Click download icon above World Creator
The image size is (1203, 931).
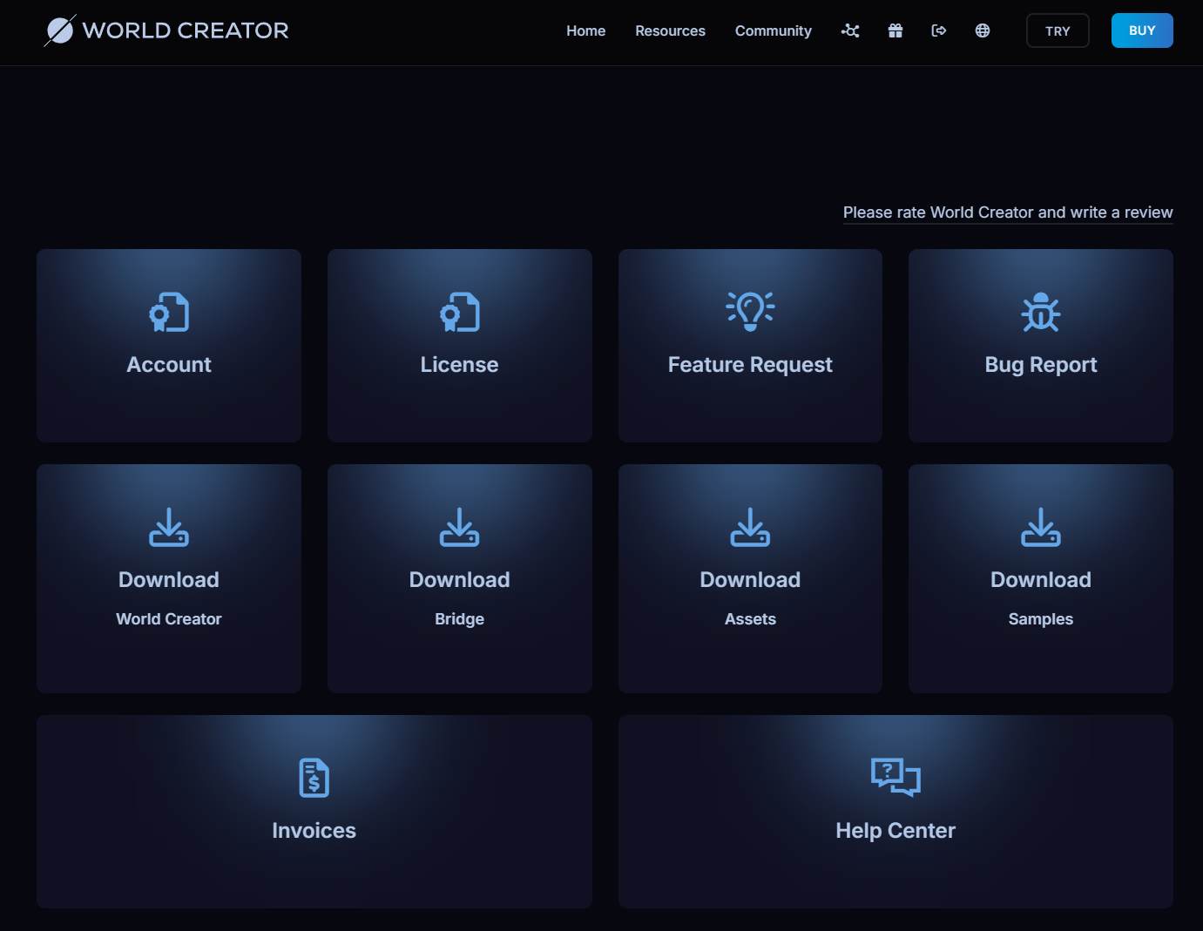pos(169,527)
